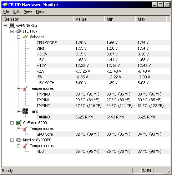Click the GeForce 6200 graphics card icon
The height and width of the screenshot is (175, 172).
coord(19,123)
